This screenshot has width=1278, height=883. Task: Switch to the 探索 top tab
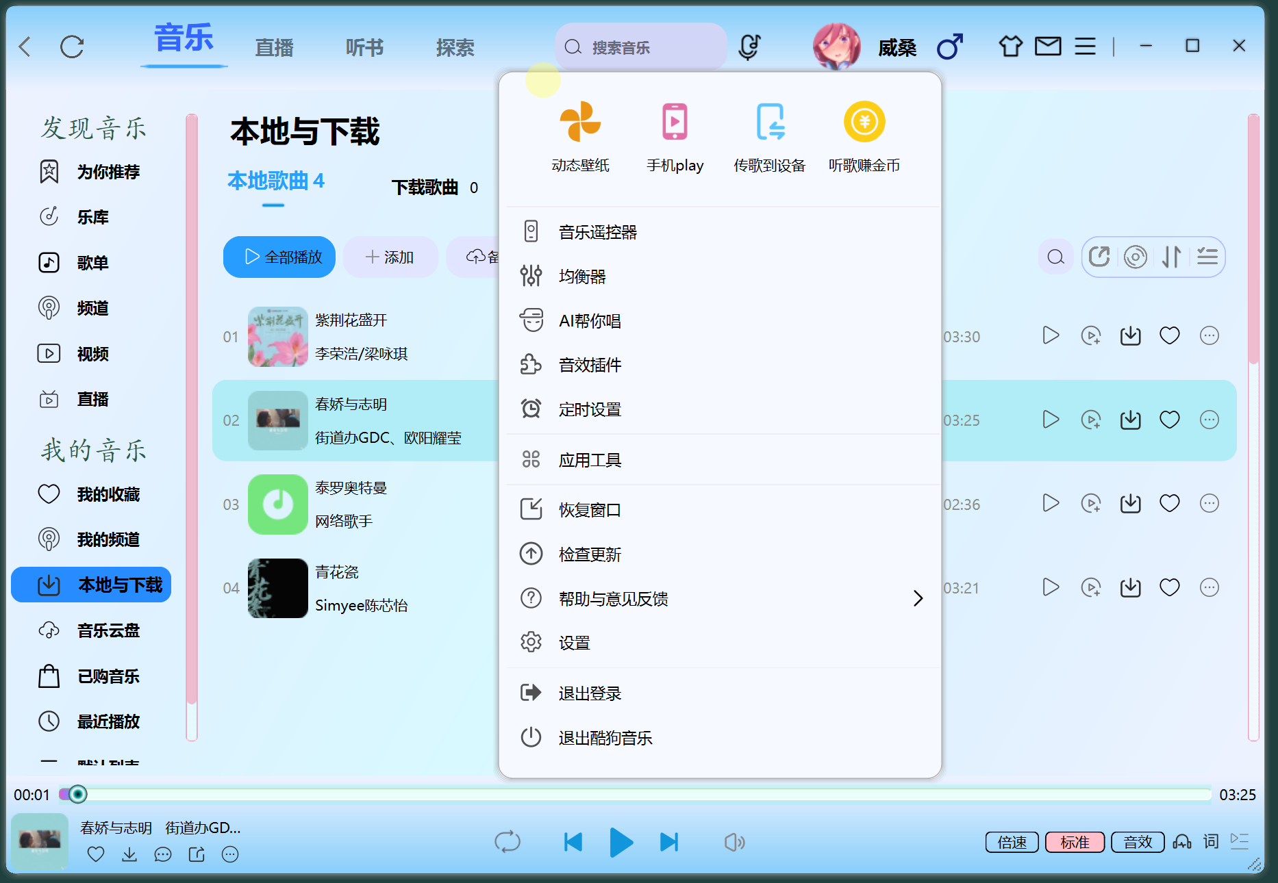click(x=455, y=47)
